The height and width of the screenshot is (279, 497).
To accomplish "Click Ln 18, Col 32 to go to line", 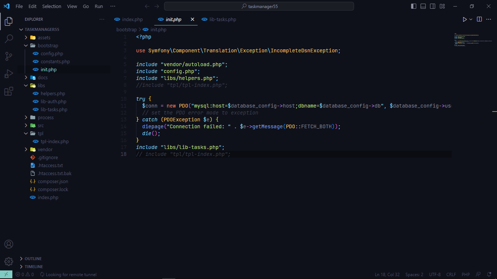I will point(387,275).
